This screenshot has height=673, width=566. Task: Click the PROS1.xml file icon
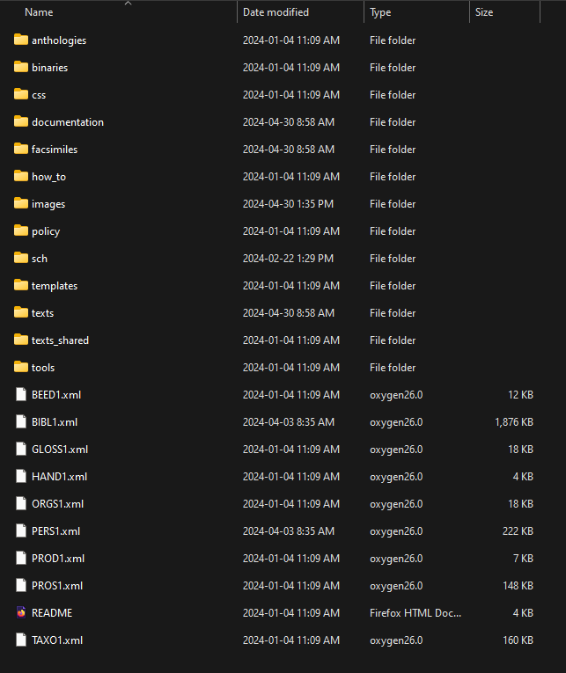click(20, 585)
